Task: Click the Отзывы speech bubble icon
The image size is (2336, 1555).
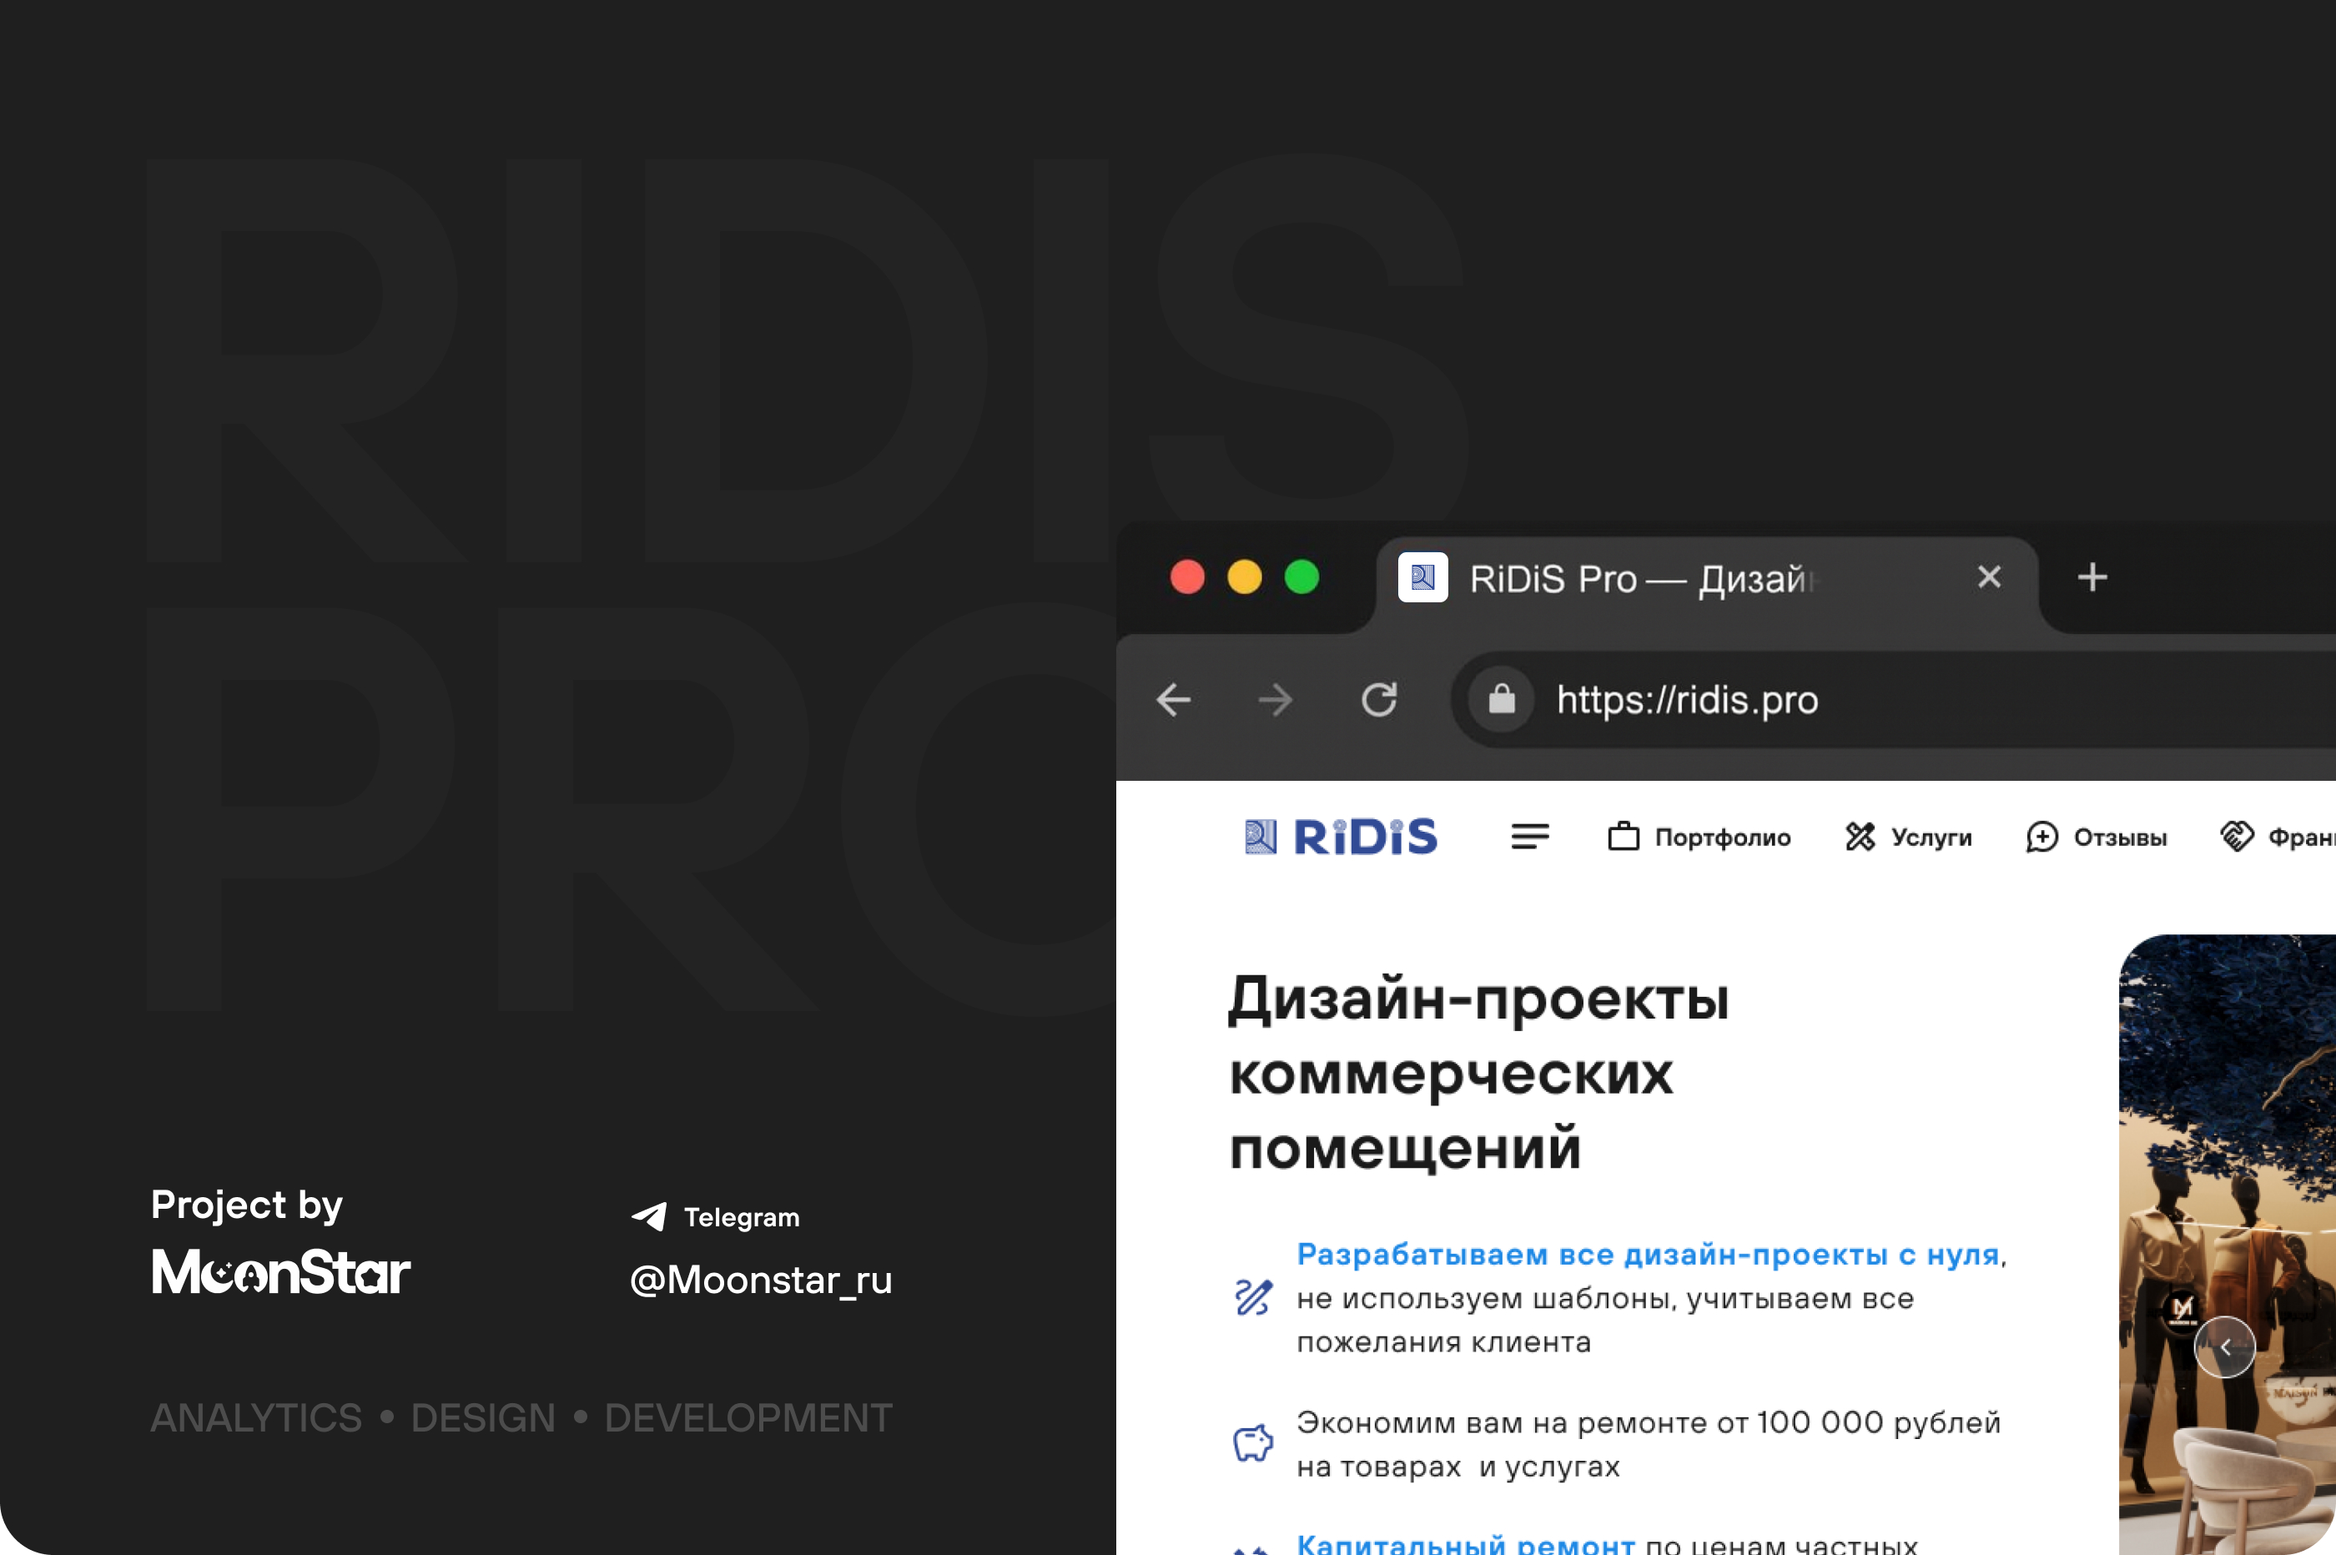Action: pos(2041,836)
